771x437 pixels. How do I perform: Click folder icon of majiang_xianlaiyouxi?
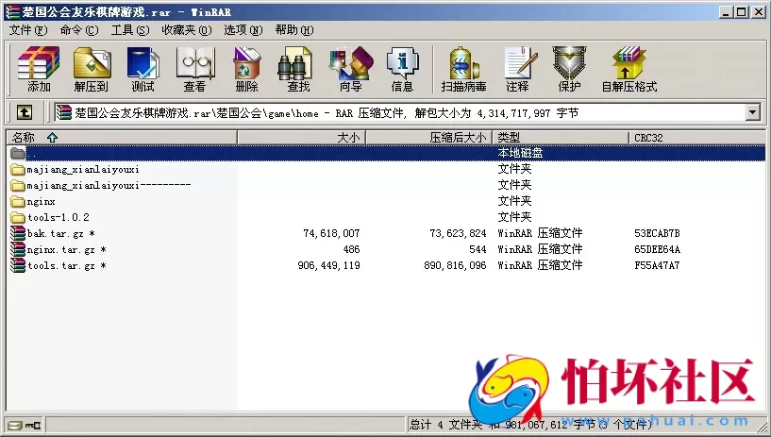[x=18, y=170]
